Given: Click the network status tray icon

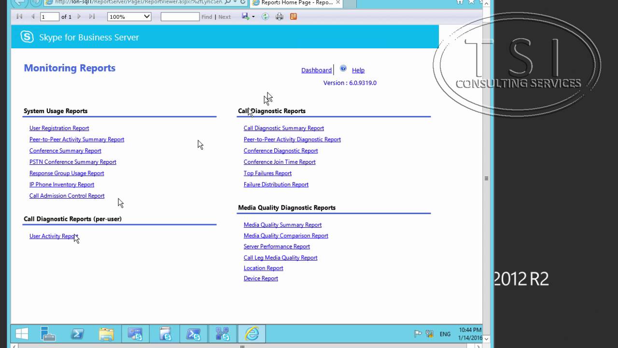Looking at the screenshot, I should click(x=429, y=334).
